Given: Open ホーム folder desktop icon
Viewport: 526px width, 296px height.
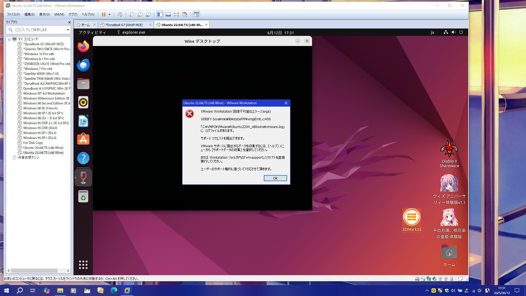Looking at the screenshot, I should pos(449,255).
